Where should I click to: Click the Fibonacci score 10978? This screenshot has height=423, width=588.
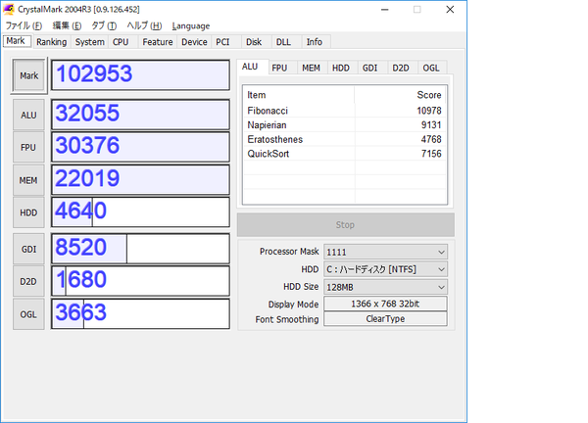click(429, 111)
